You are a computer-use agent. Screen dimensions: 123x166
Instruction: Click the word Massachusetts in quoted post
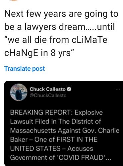click(x=33, y=130)
